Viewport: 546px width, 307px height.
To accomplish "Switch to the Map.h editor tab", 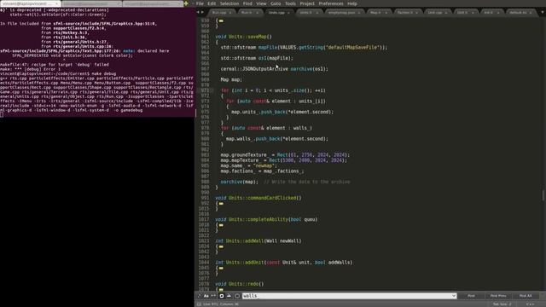I will pos(375,13).
